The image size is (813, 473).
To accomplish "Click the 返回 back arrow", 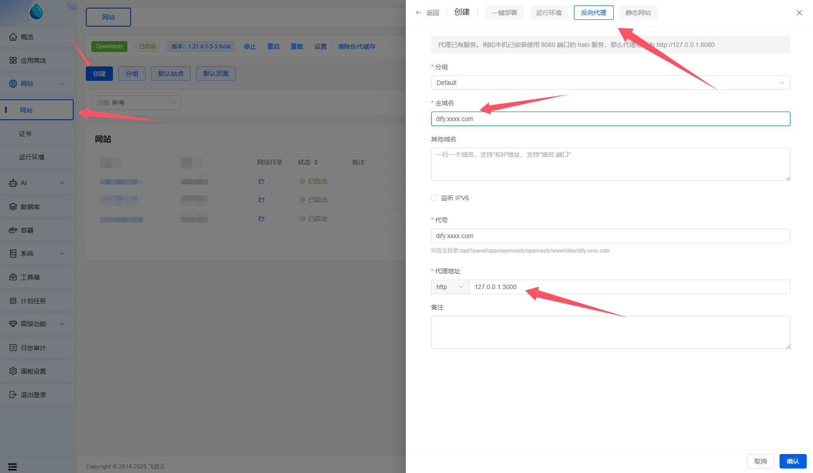I will click(418, 13).
